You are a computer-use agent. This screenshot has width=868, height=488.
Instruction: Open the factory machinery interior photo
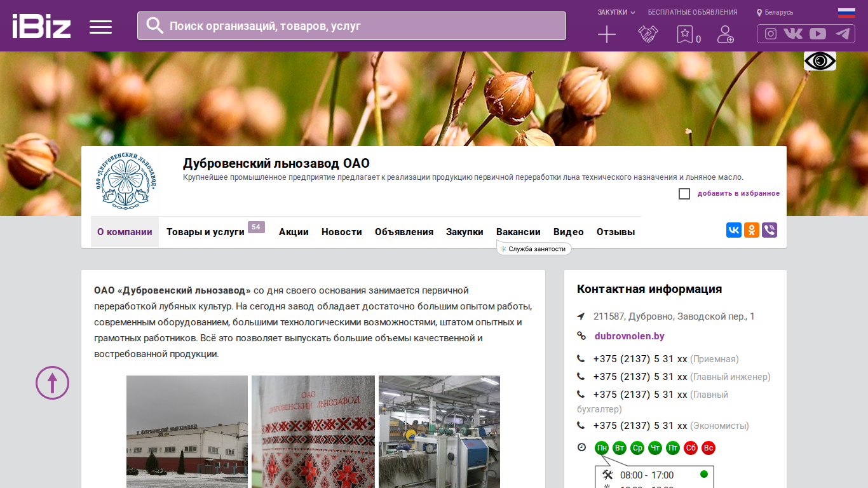(439, 431)
